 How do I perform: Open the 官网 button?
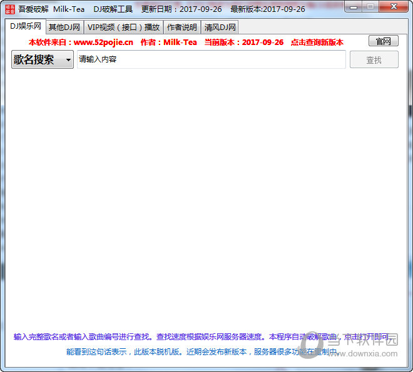pyautogui.click(x=383, y=41)
